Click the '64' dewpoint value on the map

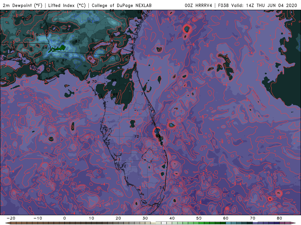[45, 48]
